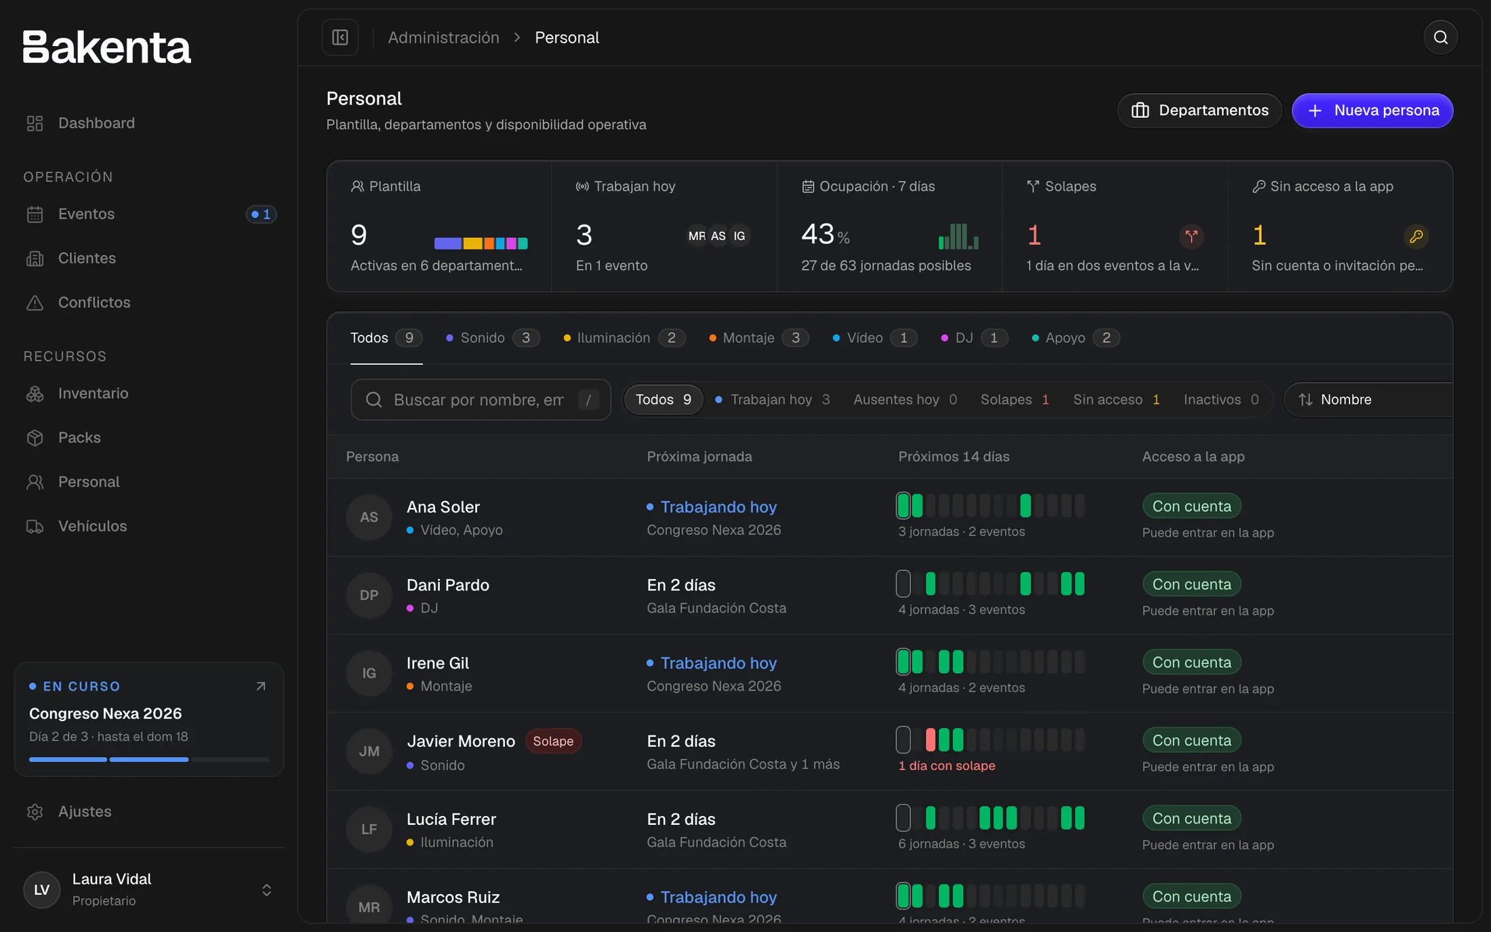
Task: Filter list by Trabajan hoy
Action: click(x=773, y=399)
